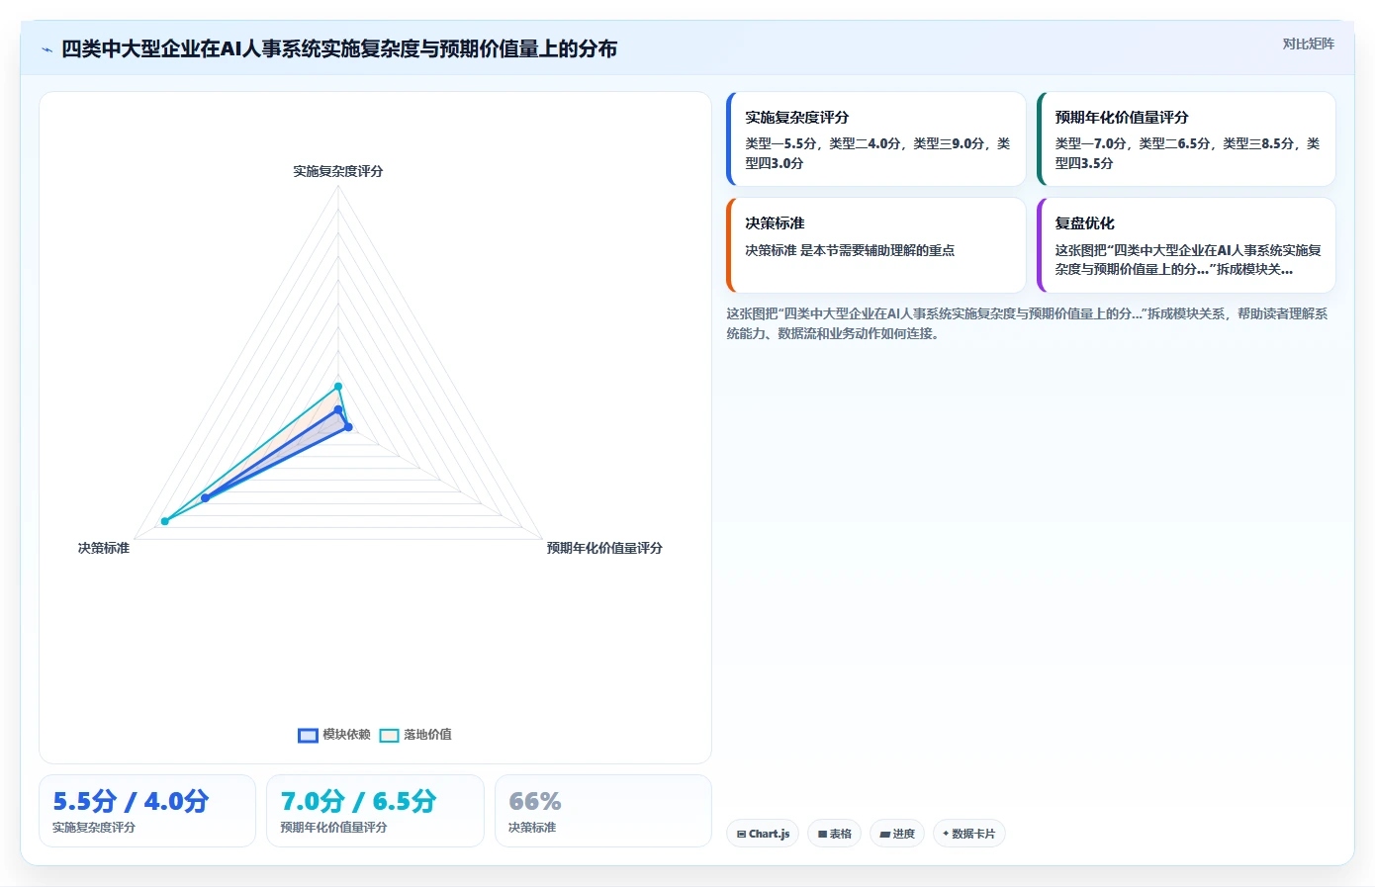Click the 决策标准 radar axis label
The width and height of the screenshot is (1375, 887).
pos(104,548)
